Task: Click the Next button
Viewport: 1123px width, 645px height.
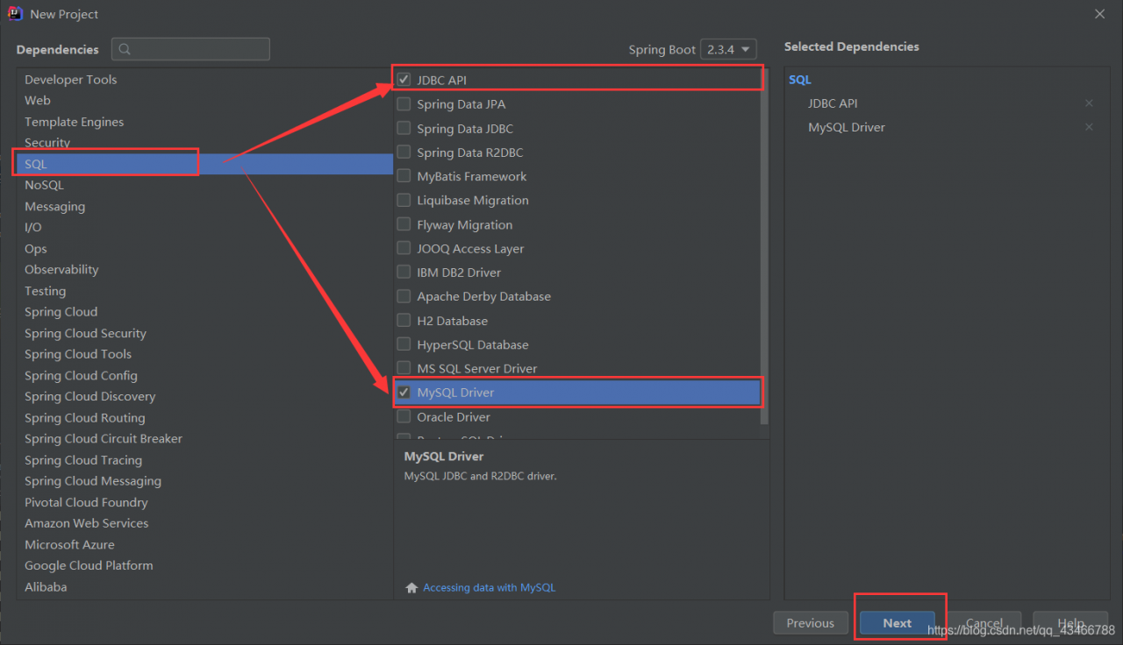Action: click(x=897, y=623)
